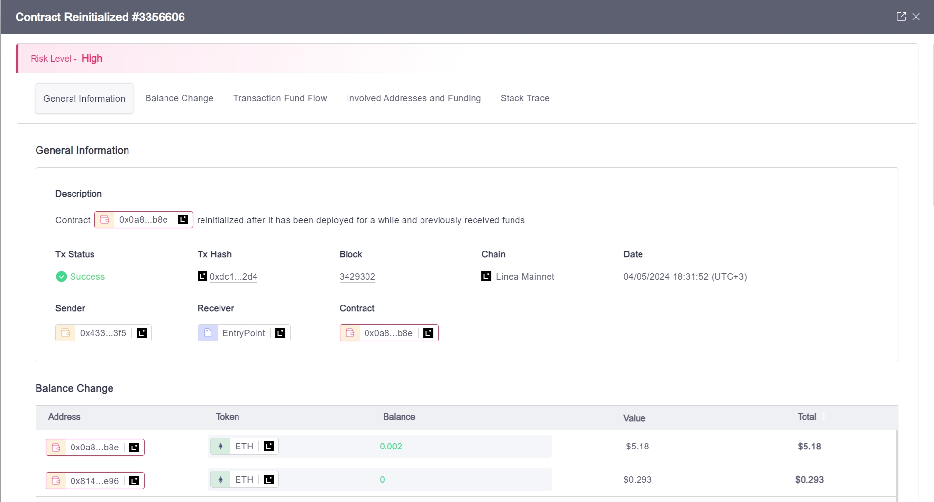Image resolution: width=934 pixels, height=502 pixels.
Task: Click Linea icon beside Sender address 0x433...3f5
Action: (142, 333)
